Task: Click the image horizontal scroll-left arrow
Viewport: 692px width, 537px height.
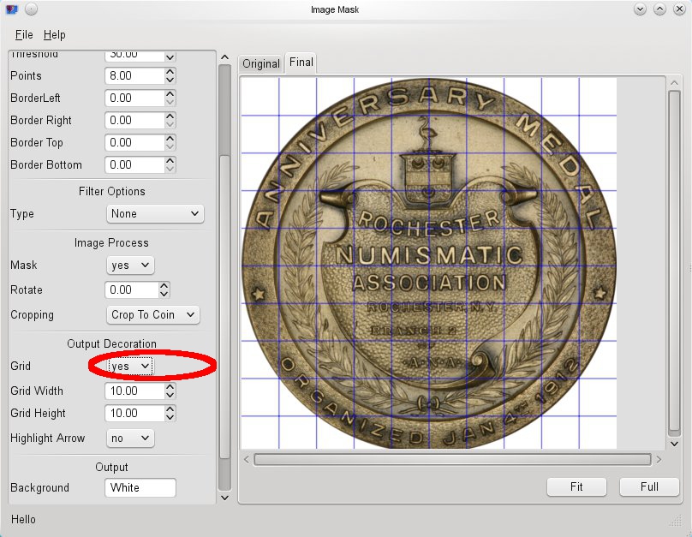Action: coord(247,460)
